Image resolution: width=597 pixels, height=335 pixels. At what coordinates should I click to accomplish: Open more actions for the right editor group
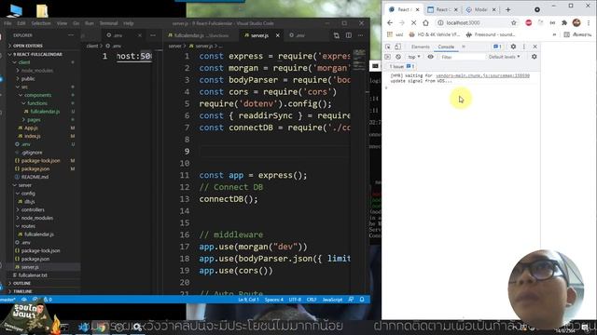point(361,35)
